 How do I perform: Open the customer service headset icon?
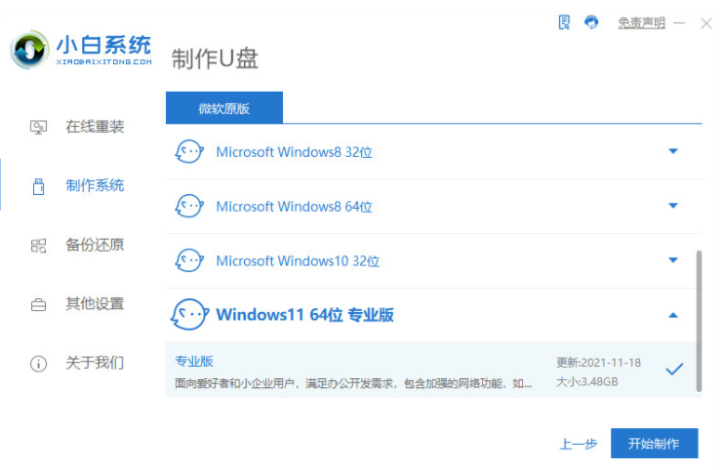(x=591, y=21)
